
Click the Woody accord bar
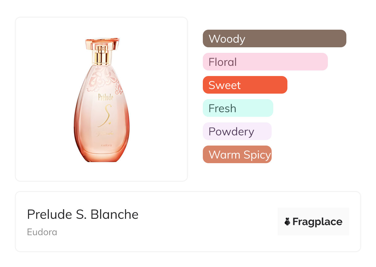click(274, 39)
